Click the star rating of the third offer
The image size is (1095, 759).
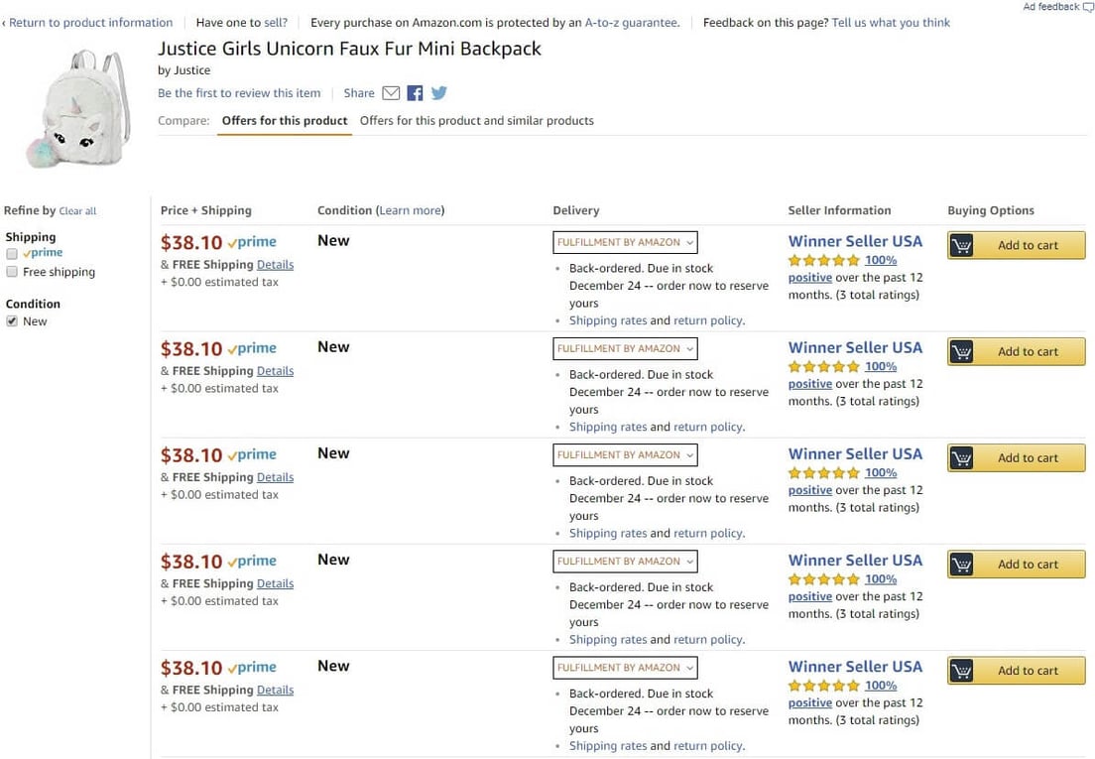[823, 472]
